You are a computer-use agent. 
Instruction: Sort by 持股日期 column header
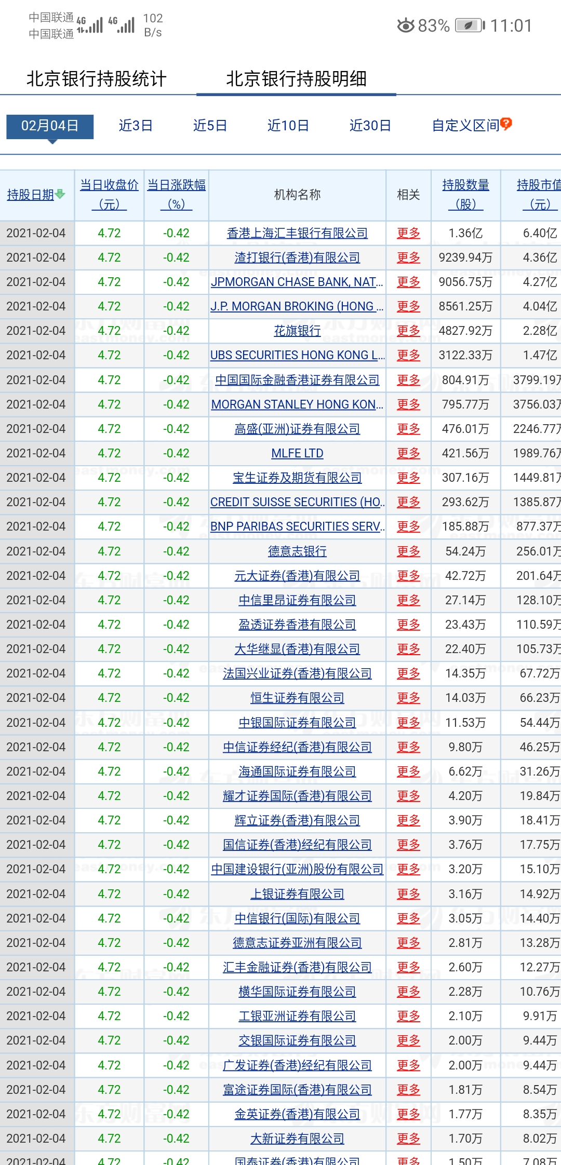(31, 195)
